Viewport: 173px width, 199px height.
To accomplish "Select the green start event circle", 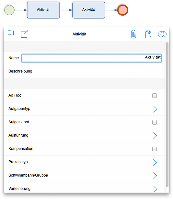I will tap(9, 10).
